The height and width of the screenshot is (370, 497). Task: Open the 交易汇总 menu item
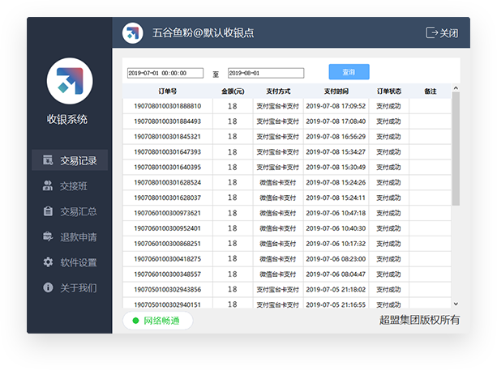coord(70,211)
